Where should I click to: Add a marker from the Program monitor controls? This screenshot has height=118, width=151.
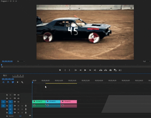pos(60,70)
